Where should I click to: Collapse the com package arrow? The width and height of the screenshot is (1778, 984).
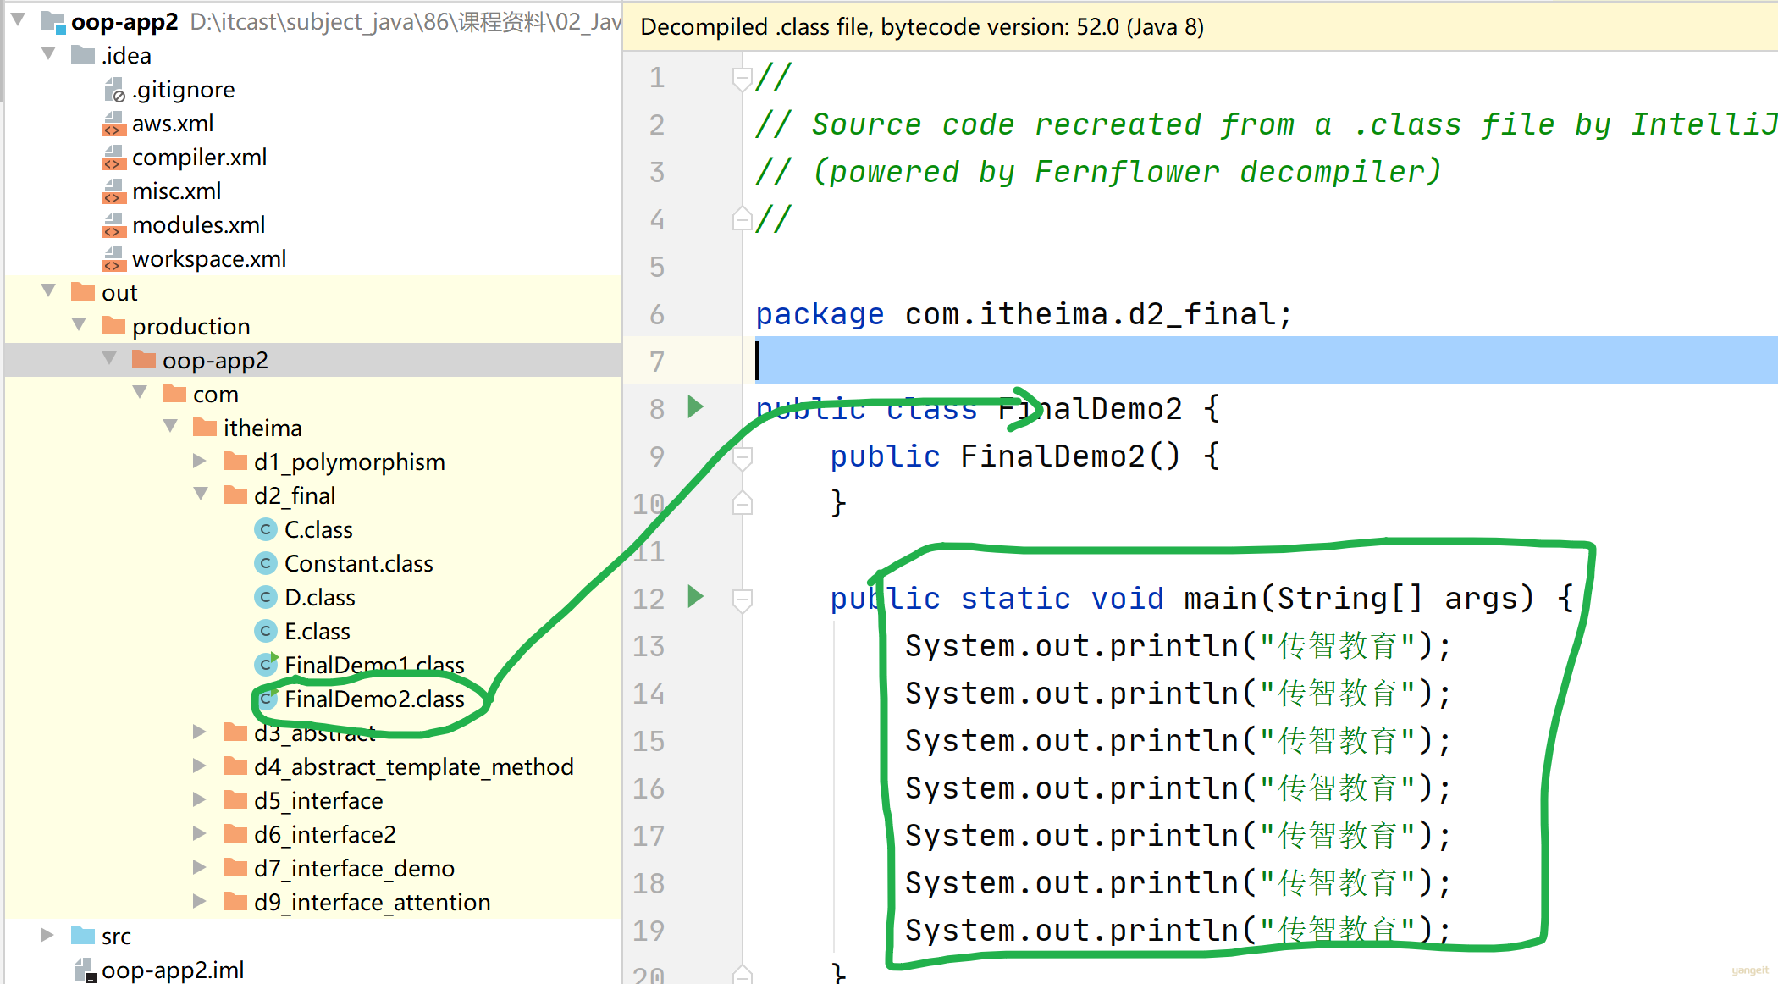[x=140, y=392]
